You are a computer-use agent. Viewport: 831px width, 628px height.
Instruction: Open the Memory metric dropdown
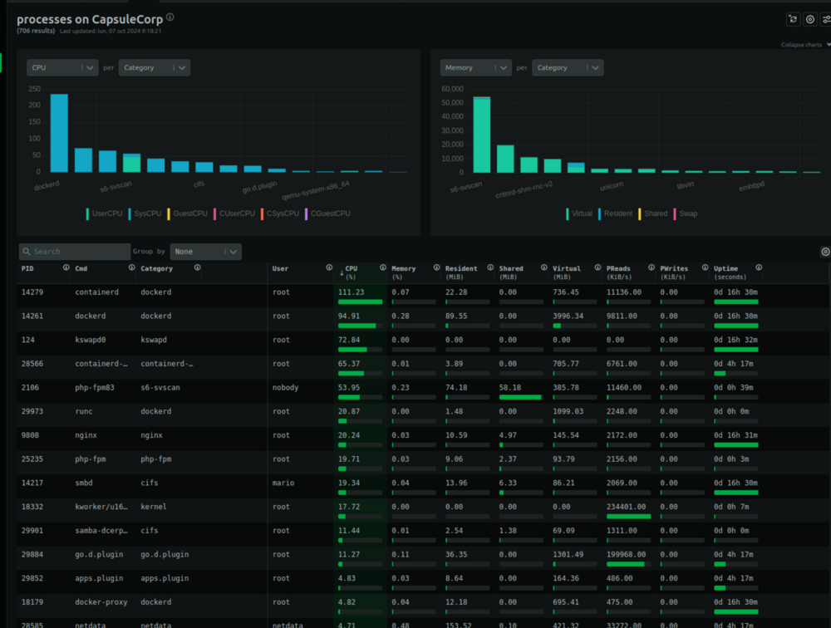[x=476, y=68]
